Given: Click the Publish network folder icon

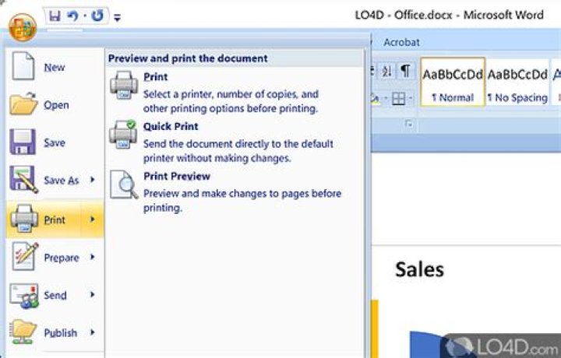Looking at the screenshot, I should pyautogui.click(x=23, y=332).
